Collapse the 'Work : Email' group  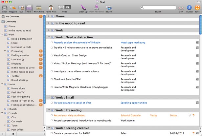(x=49, y=97)
